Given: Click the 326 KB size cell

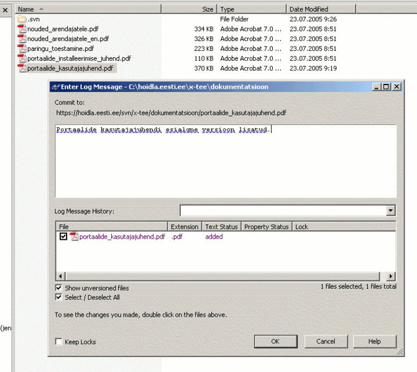Looking at the screenshot, I should tap(204, 39).
